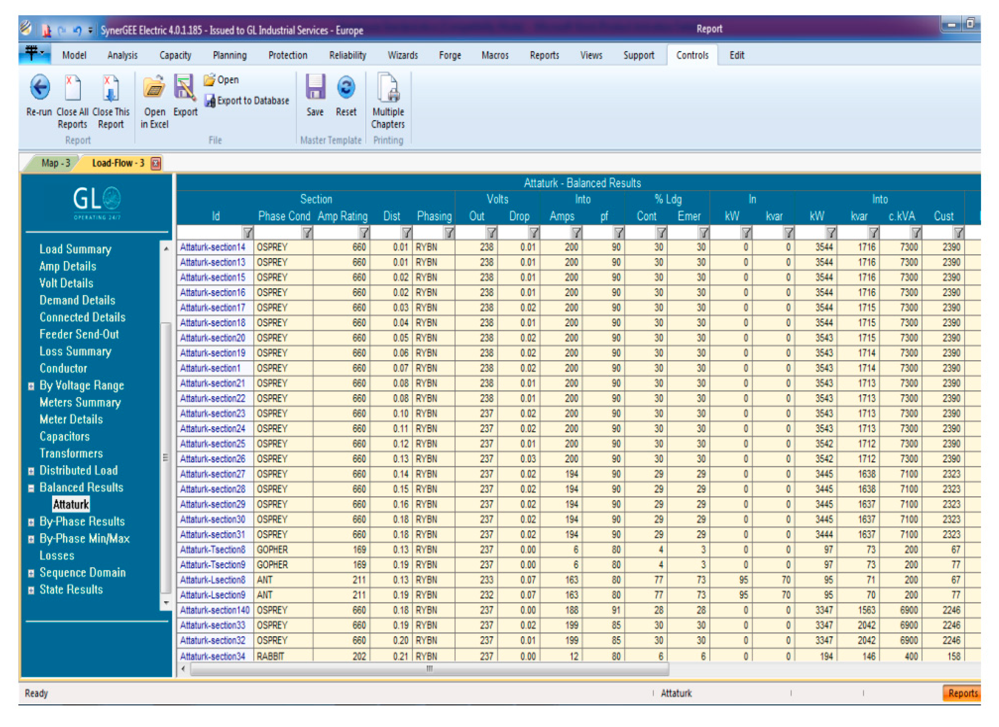Switch to the Analysis ribbon tab

[122, 55]
